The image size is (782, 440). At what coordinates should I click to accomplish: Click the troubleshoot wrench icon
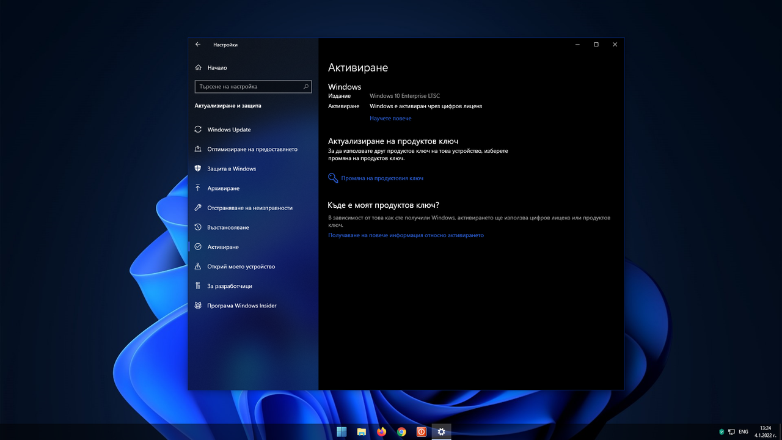click(x=198, y=208)
